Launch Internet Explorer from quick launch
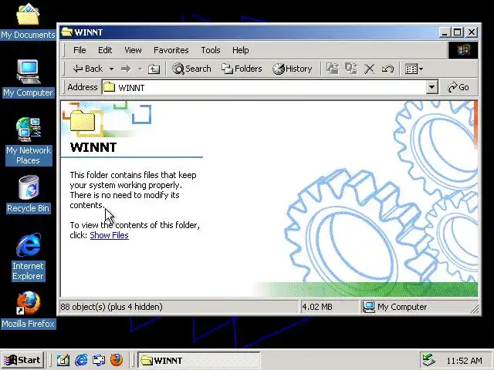This screenshot has height=370, width=494. [x=81, y=360]
